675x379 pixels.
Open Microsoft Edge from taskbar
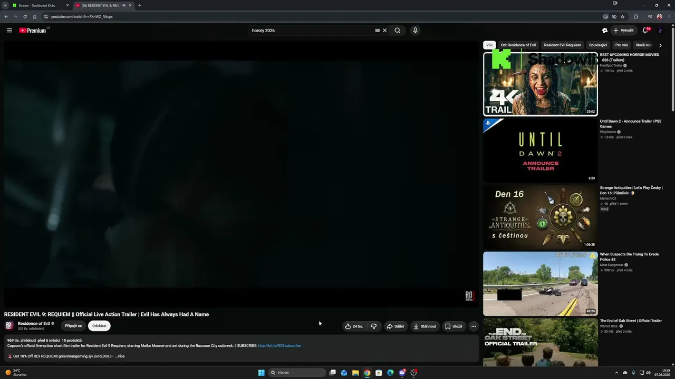390,373
